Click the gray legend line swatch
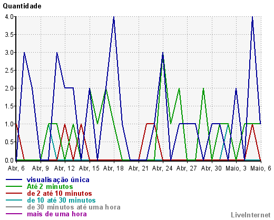Image resolution: width=274 pixels, height=220 pixels. tap(14, 207)
